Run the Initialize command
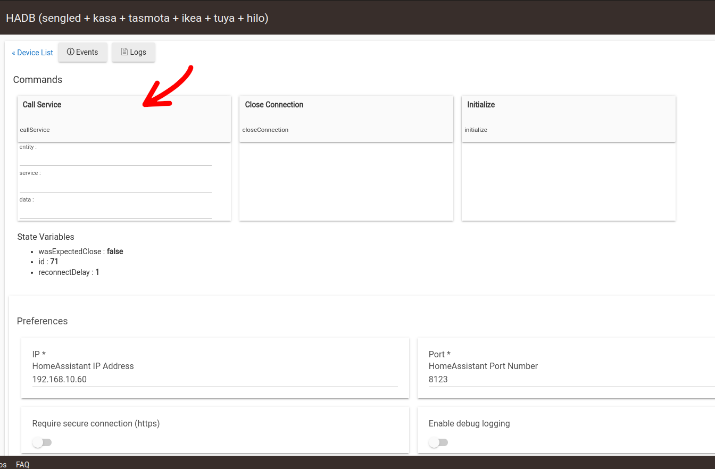715x469 pixels. click(x=569, y=119)
